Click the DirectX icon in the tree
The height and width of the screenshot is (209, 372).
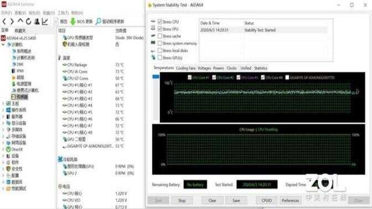point(8,149)
